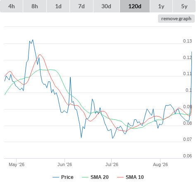Open the 1y range view
The image size is (196, 188).
coord(161,6)
